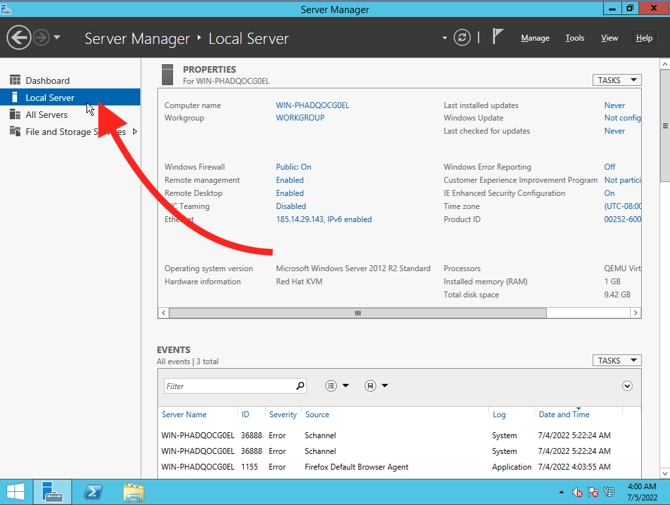Image resolution: width=670 pixels, height=505 pixels.
Task: Click the main pane vertical scrollbar thumb
Action: click(665, 126)
